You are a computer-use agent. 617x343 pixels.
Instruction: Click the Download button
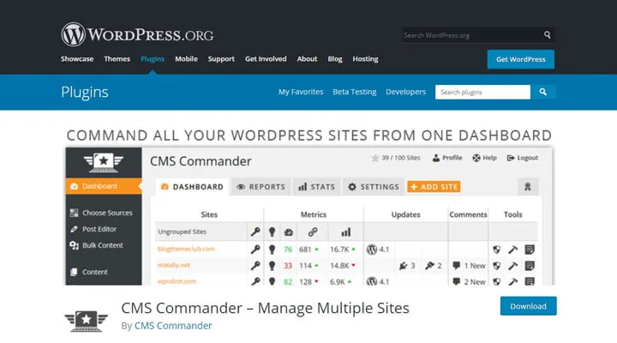528,306
